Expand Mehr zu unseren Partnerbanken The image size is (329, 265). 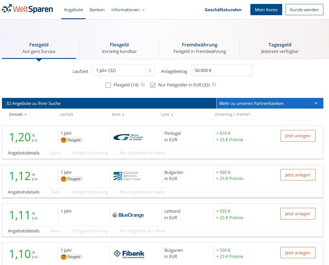pos(270,103)
